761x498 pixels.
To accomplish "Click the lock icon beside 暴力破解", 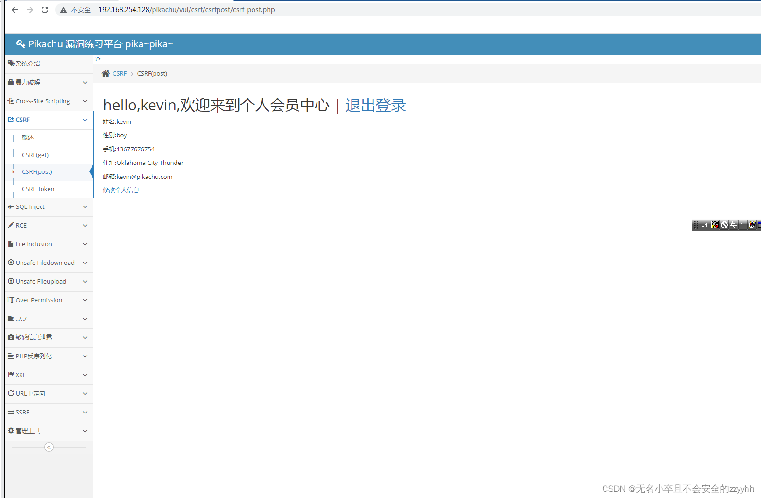I will tap(11, 82).
